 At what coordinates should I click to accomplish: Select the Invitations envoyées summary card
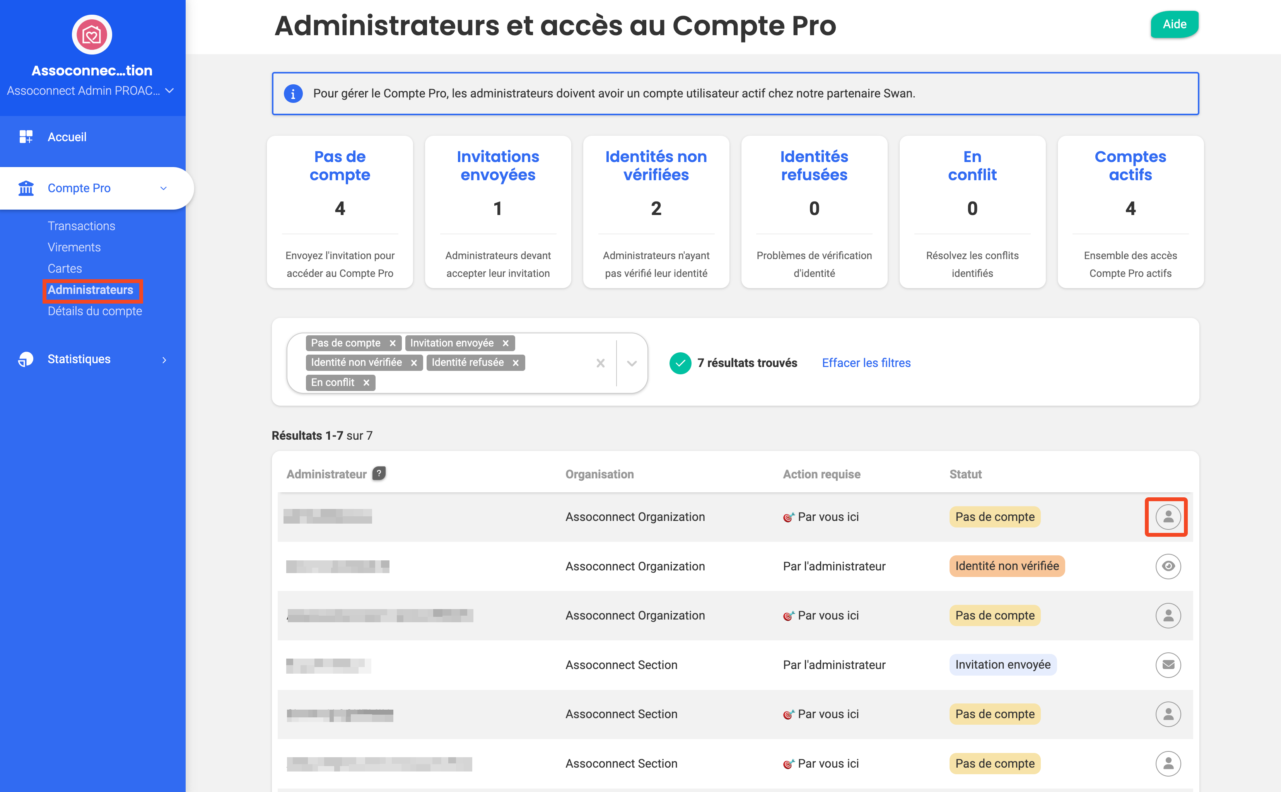click(498, 212)
